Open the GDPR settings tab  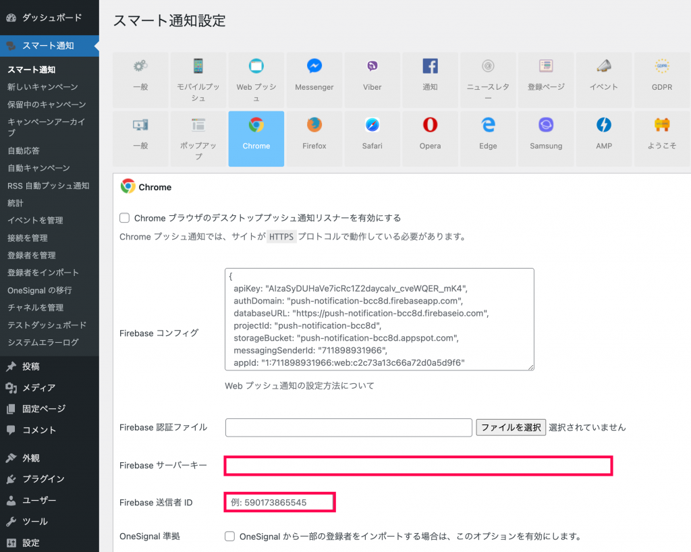(662, 80)
